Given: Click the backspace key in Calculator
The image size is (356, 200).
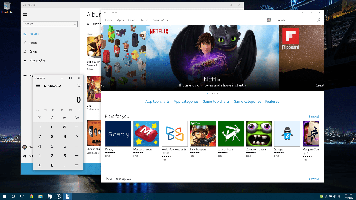Looking at the screenshot, I should pos(64,127).
